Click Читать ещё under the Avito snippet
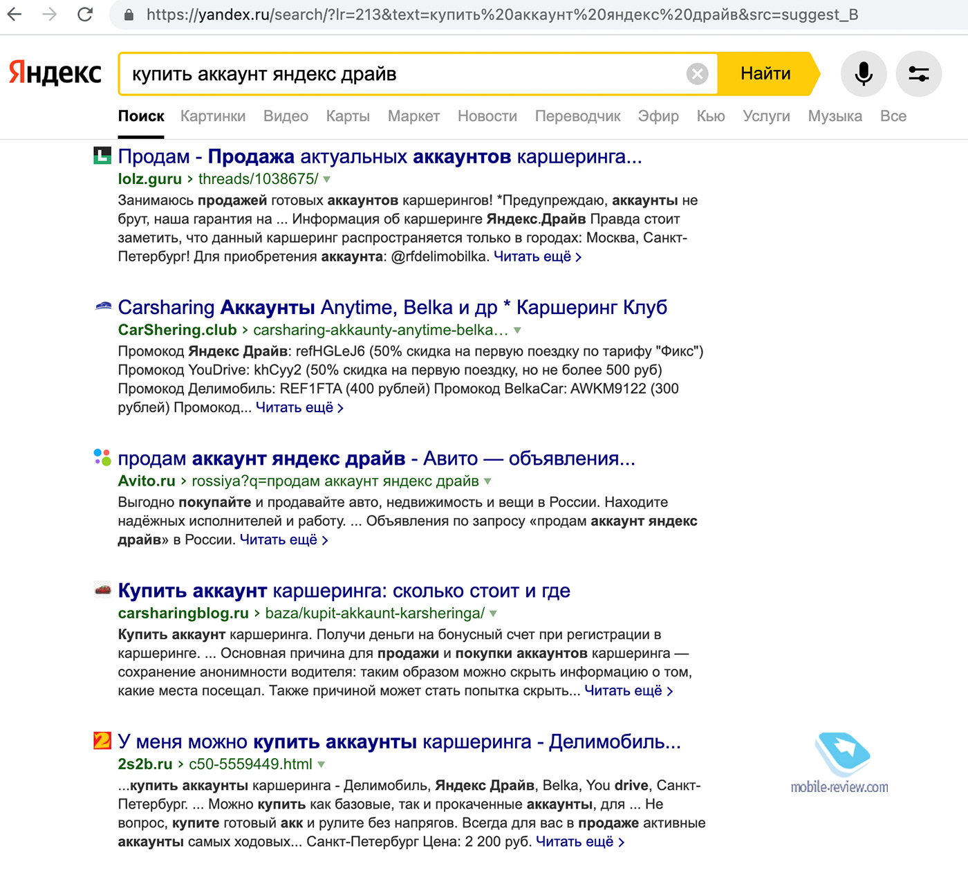The height and width of the screenshot is (875, 968). (x=284, y=540)
